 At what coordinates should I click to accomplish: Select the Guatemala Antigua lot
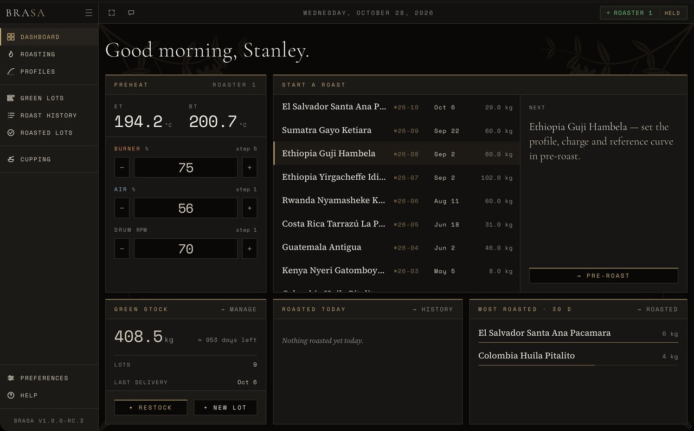click(397, 247)
